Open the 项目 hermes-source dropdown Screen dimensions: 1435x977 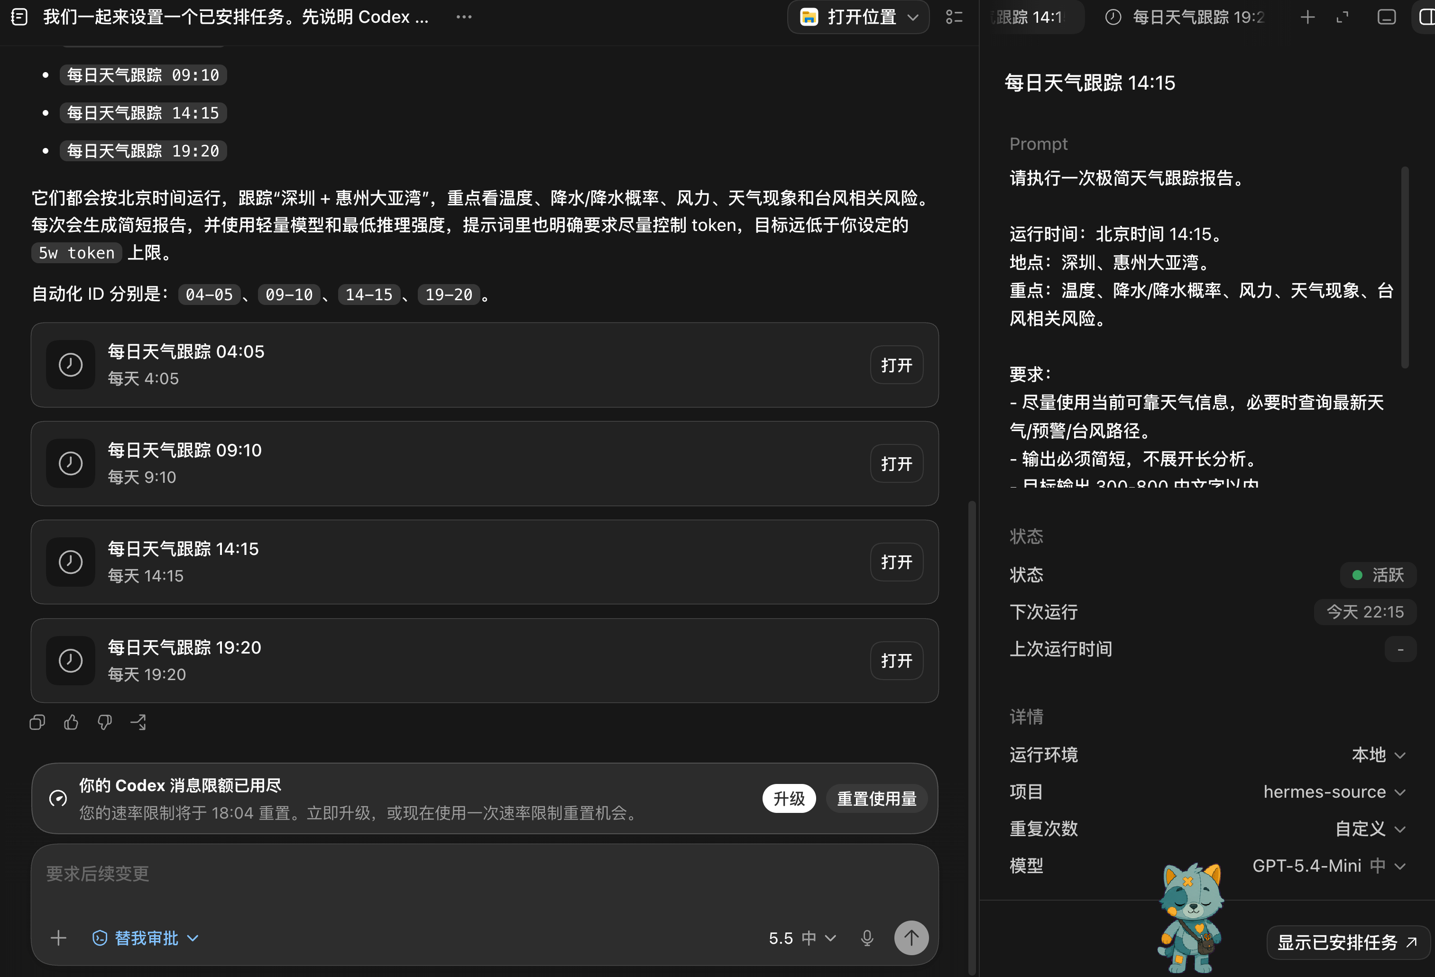coord(1335,792)
